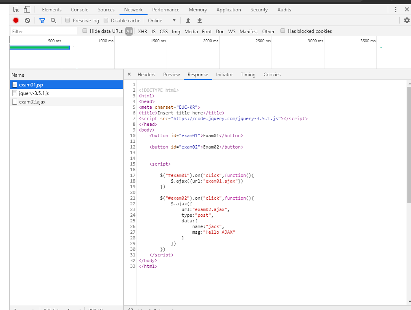Viewport: 411px width, 310px height.
Task: Click the exam02.ajax file icon
Action: (x=15, y=102)
